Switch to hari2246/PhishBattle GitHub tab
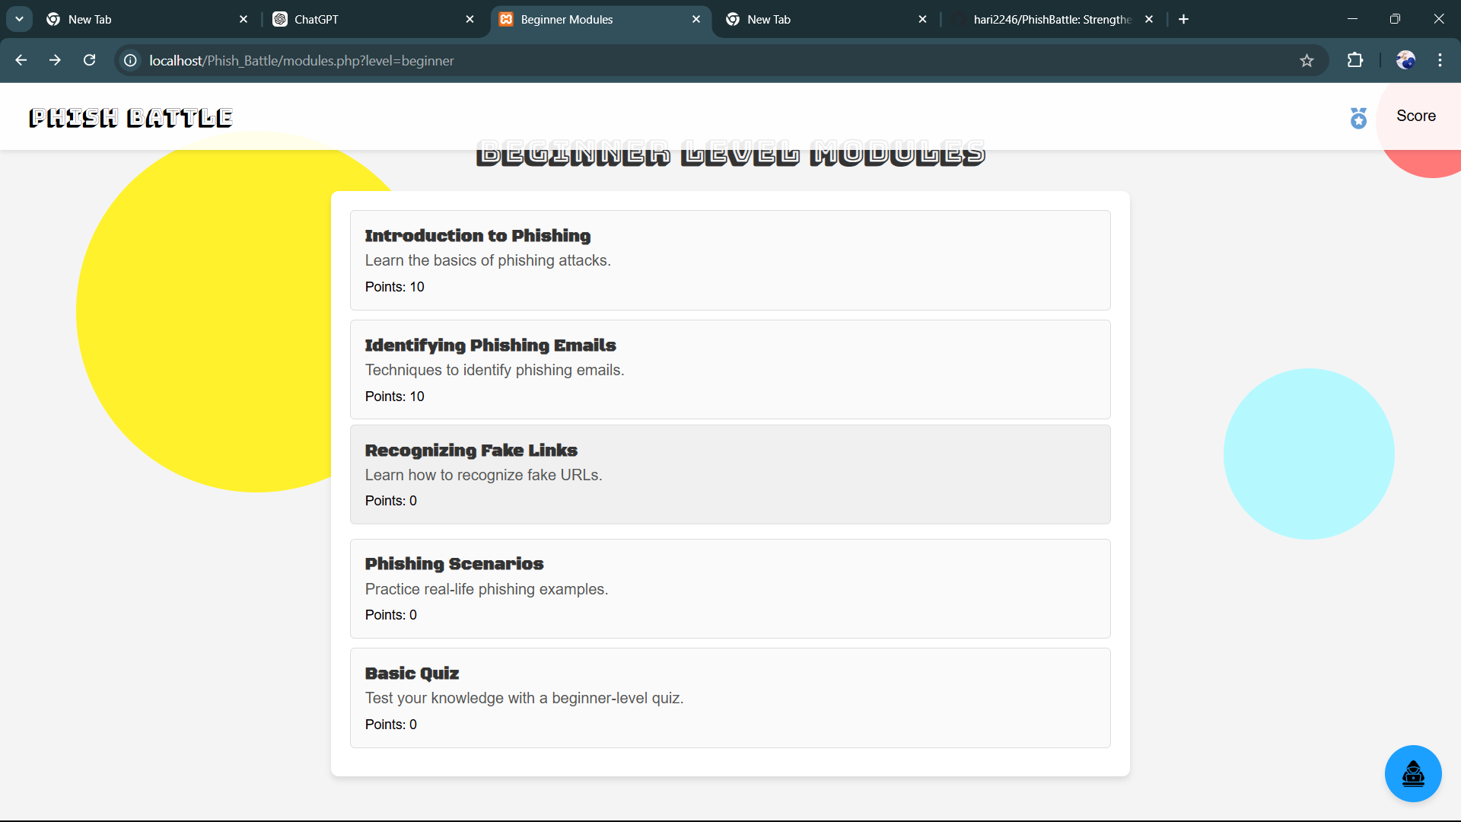The height and width of the screenshot is (822, 1461). [1050, 20]
